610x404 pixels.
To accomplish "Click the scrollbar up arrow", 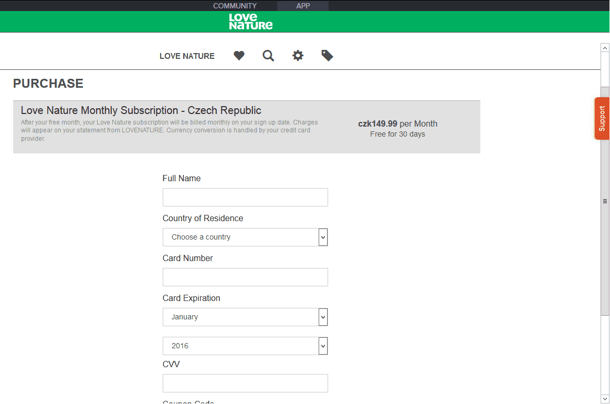I will [605, 48].
